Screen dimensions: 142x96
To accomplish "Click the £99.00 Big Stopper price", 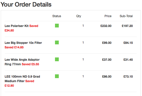I will click(x=107, y=43).
